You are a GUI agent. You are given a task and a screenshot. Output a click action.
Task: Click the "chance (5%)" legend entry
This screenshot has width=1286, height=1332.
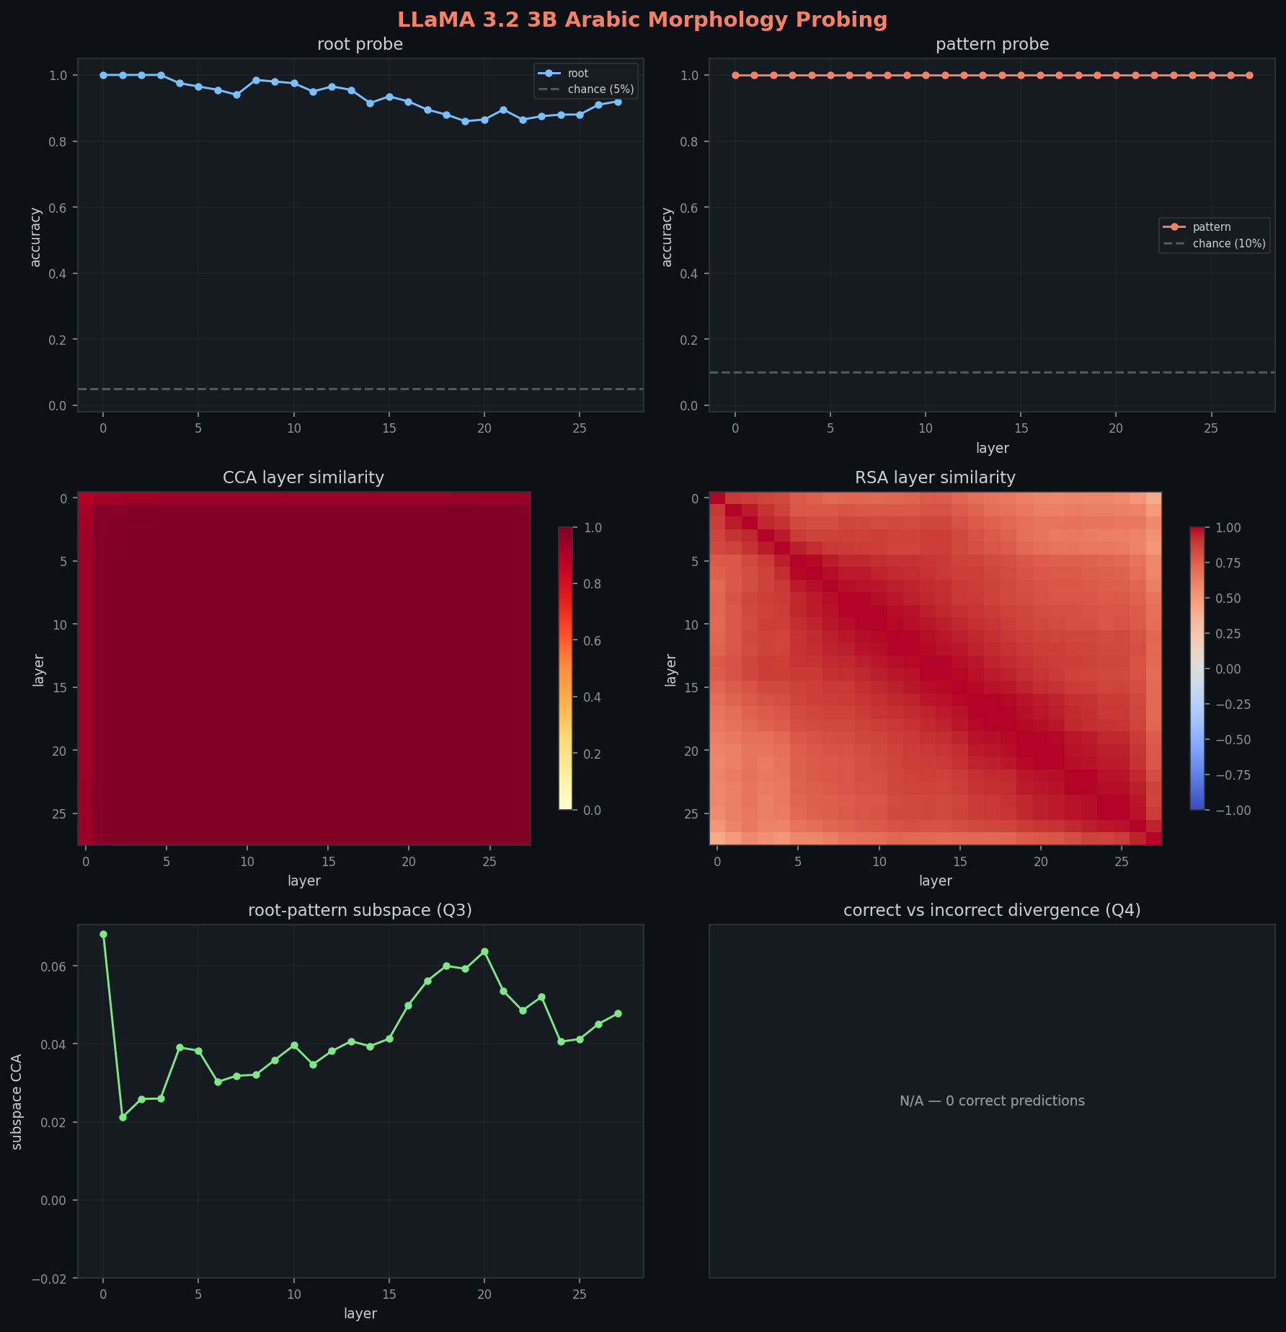(x=586, y=89)
